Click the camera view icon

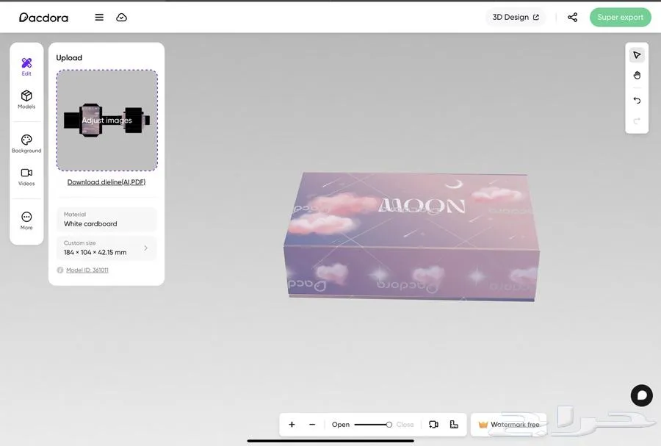pyautogui.click(x=433, y=425)
